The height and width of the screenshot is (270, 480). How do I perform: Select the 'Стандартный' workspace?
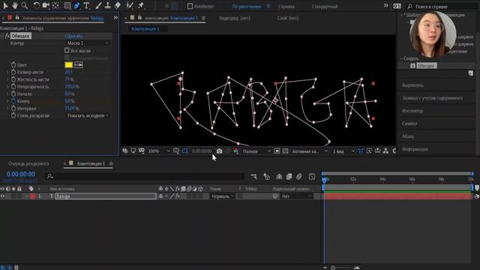(325, 7)
